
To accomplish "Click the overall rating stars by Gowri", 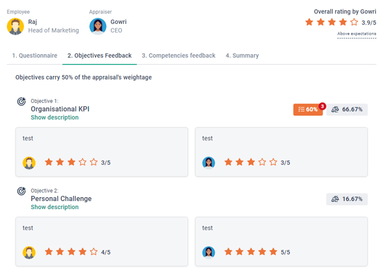I will pyautogui.click(x=332, y=22).
